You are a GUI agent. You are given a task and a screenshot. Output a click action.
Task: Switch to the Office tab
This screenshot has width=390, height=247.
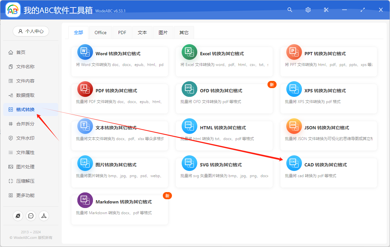tap(100, 32)
